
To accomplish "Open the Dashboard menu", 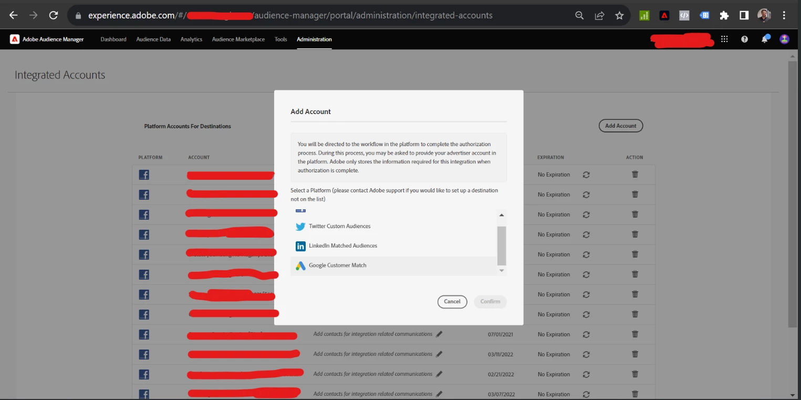I will point(113,39).
